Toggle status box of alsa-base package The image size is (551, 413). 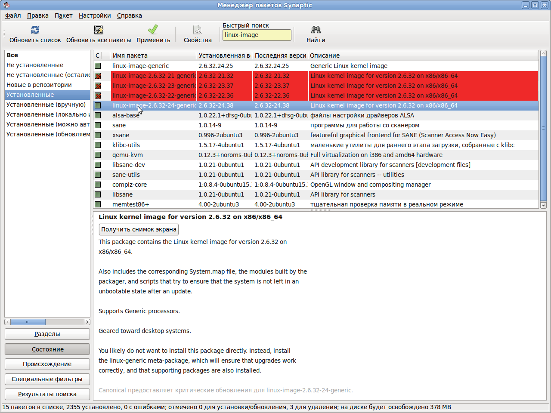pyautogui.click(x=98, y=115)
